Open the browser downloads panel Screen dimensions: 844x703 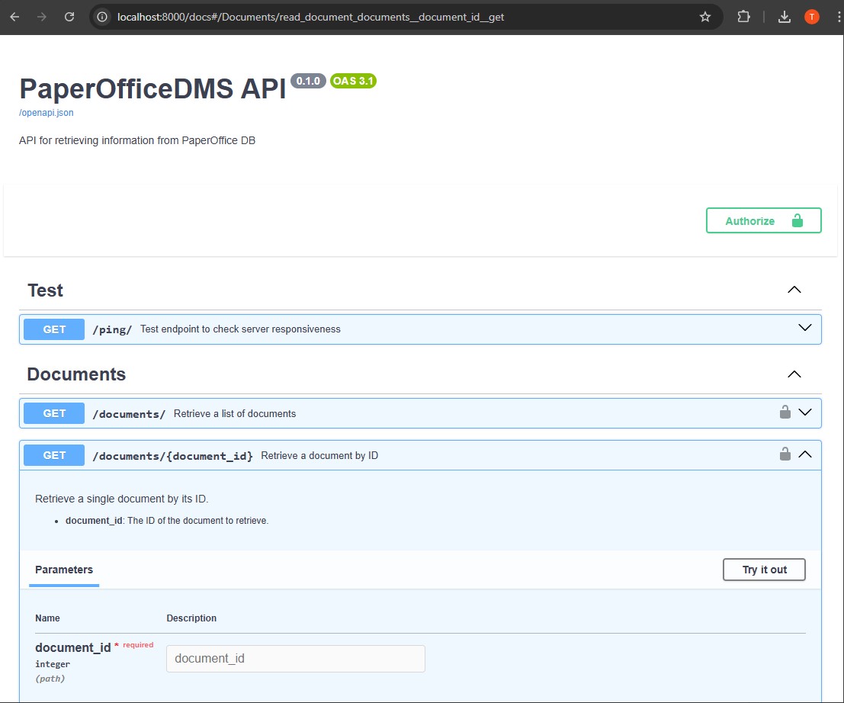click(785, 17)
